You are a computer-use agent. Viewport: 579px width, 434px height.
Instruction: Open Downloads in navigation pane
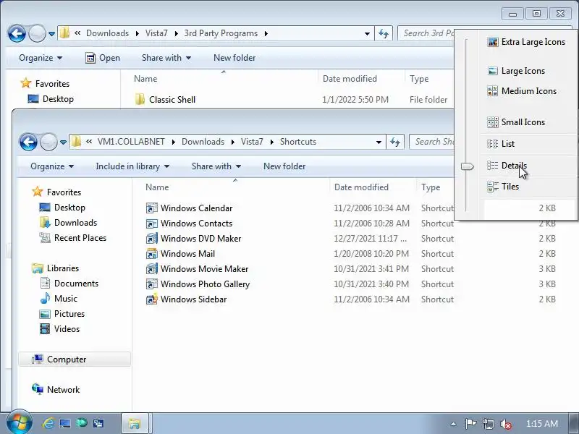pos(68,223)
